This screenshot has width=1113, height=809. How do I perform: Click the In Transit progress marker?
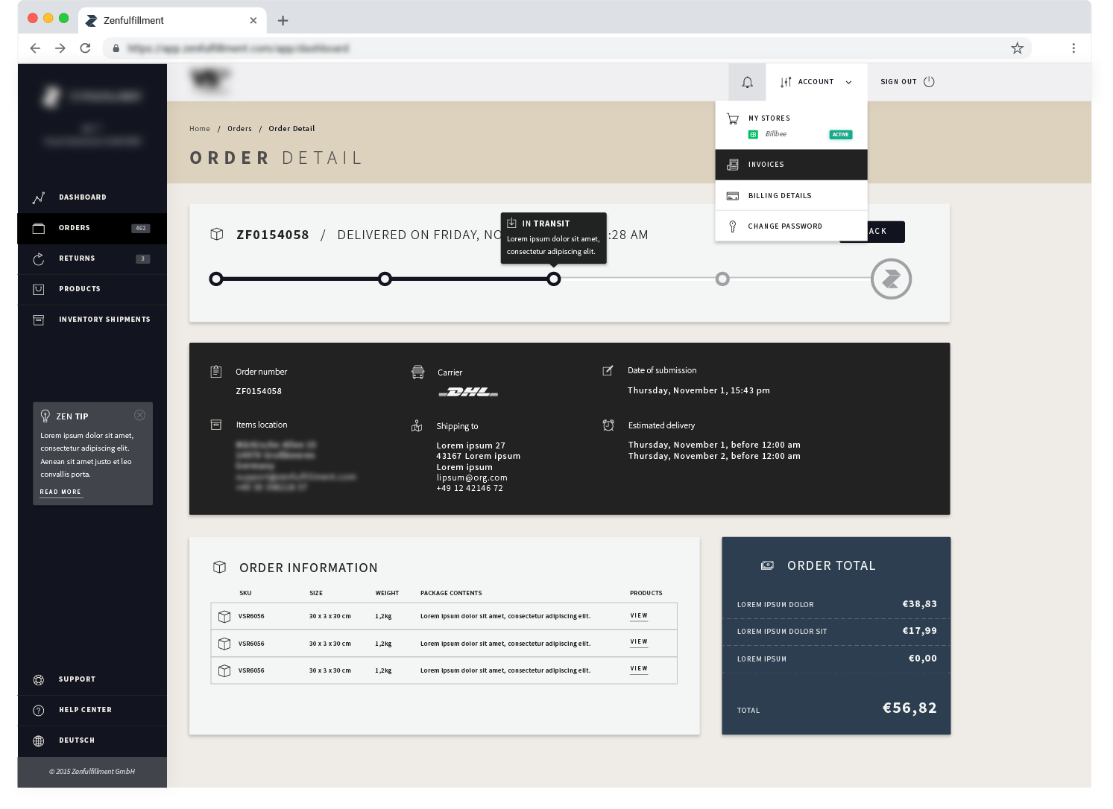point(553,279)
